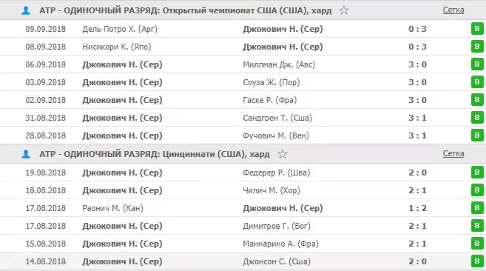Image resolution: width=486 pixels, height=271 pixels.
Task: Click score 3 : 1 in Фучович match
Action: tap(417, 135)
